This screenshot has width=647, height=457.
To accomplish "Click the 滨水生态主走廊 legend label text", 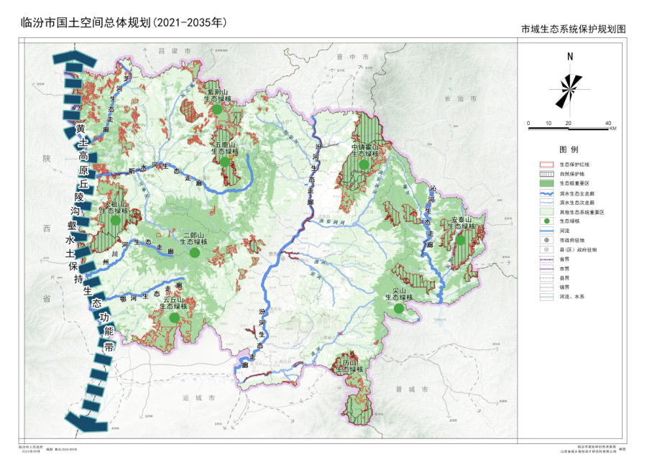I will pyautogui.click(x=577, y=193).
